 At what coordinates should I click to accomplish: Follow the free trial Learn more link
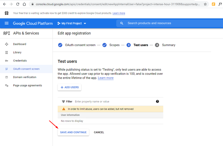coord(119,13)
